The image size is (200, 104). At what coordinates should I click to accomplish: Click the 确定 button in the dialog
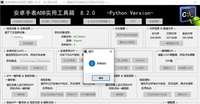(101, 78)
